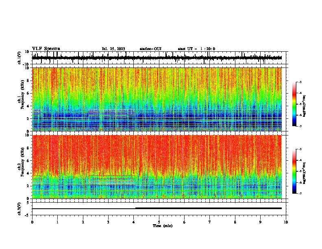Click the "station=OUI" header label
The width and height of the screenshot is (322, 249).
150,49
